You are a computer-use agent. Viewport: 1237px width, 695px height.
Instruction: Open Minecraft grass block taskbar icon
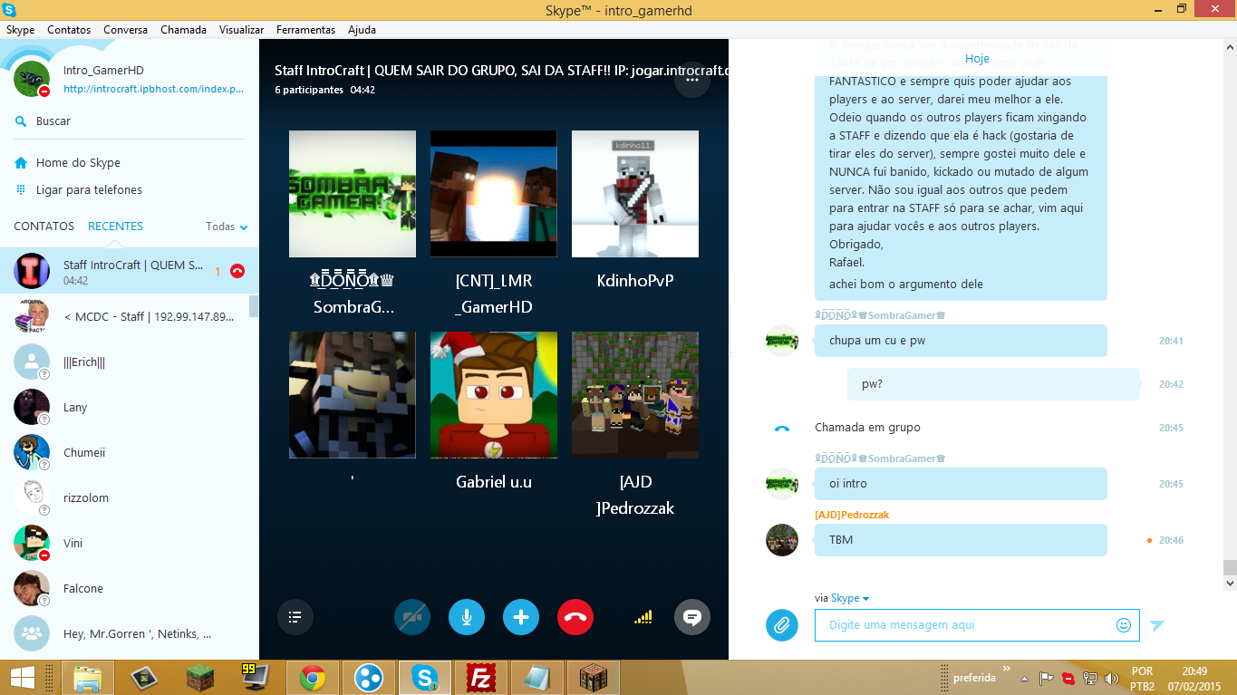coord(200,677)
